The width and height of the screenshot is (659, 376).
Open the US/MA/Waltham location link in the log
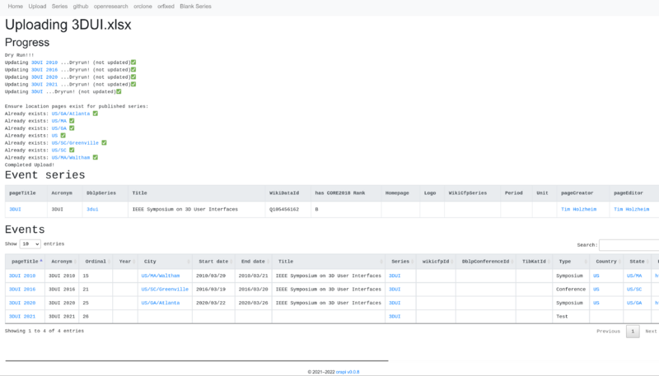[x=71, y=158]
